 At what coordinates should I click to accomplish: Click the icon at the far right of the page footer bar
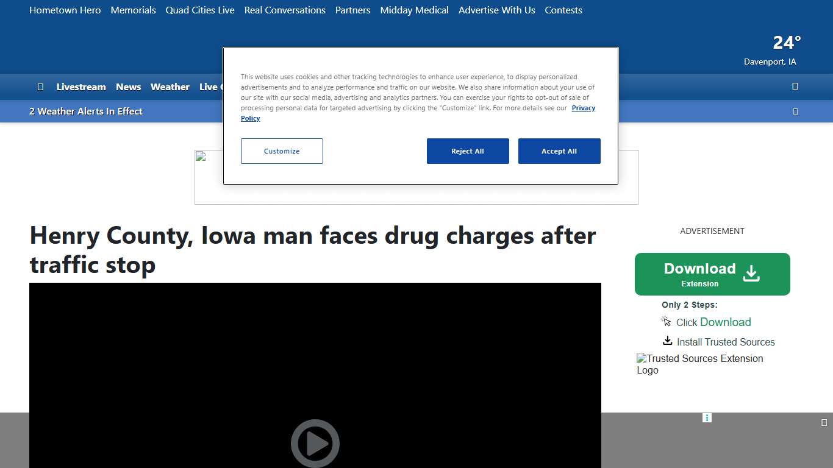coord(823,421)
